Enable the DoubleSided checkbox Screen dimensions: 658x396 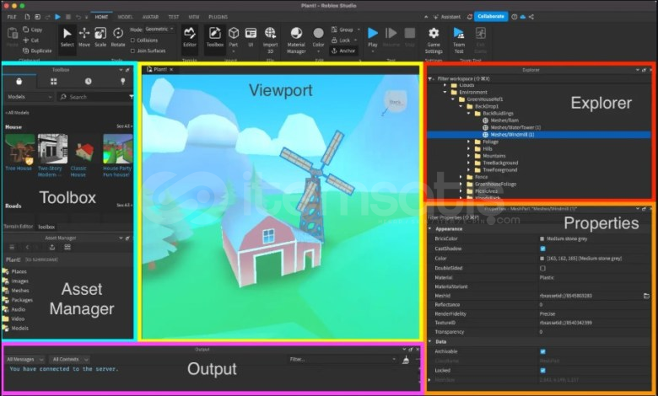tap(542, 268)
